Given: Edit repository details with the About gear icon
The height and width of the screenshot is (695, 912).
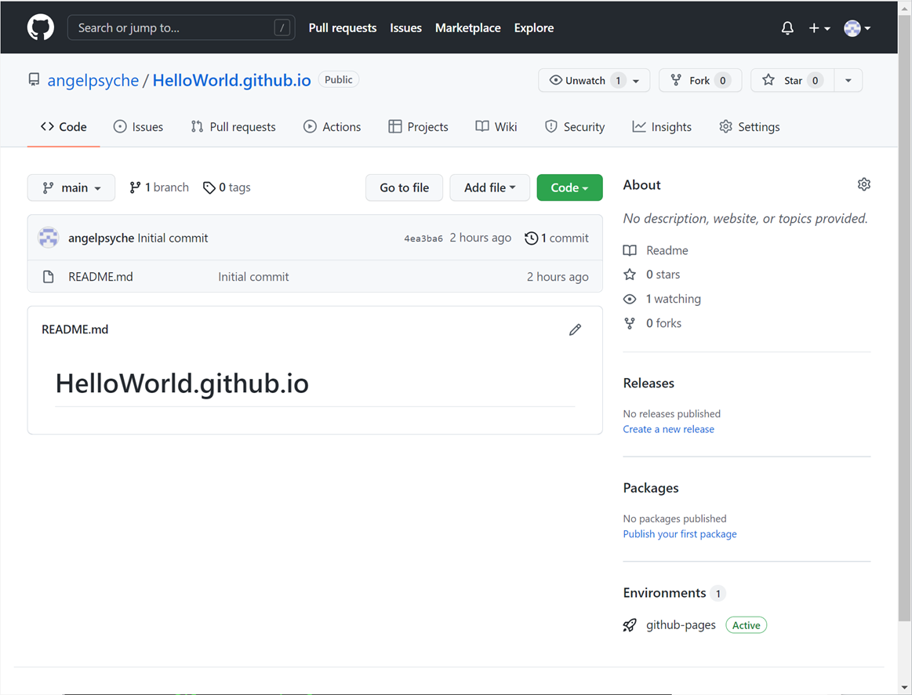Looking at the screenshot, I should point(863,184).
